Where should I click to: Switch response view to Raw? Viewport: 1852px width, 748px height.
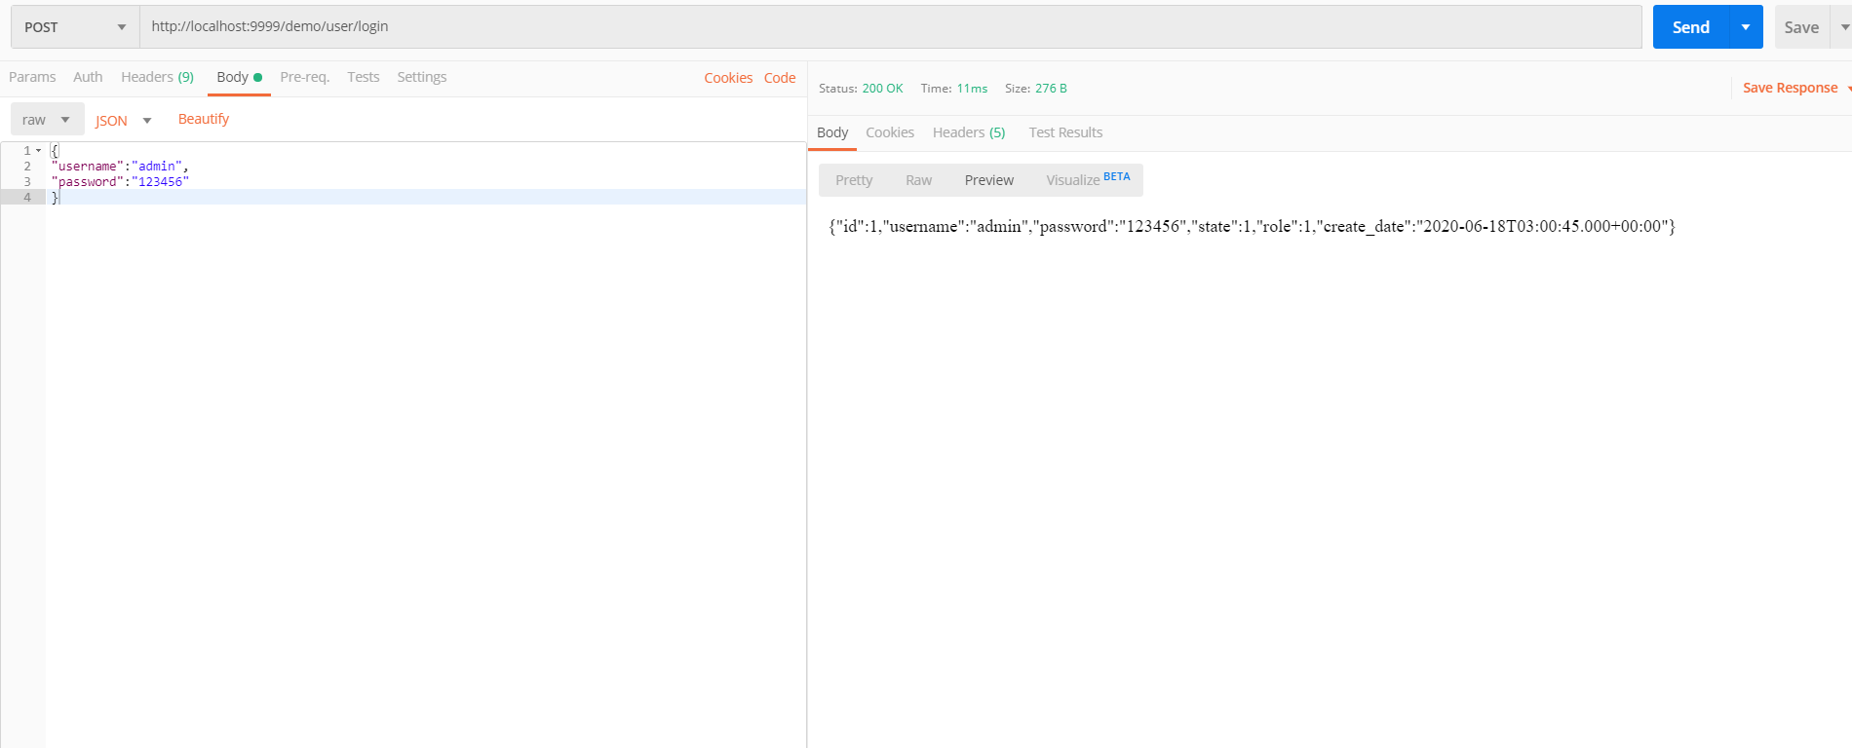pyautogui.click(x=918, y=180)
